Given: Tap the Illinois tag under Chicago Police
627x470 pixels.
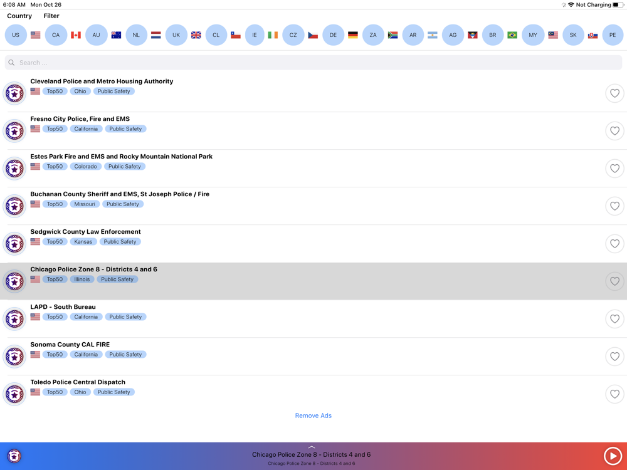Looking at the screenshot, I should (x=82, y=279).
